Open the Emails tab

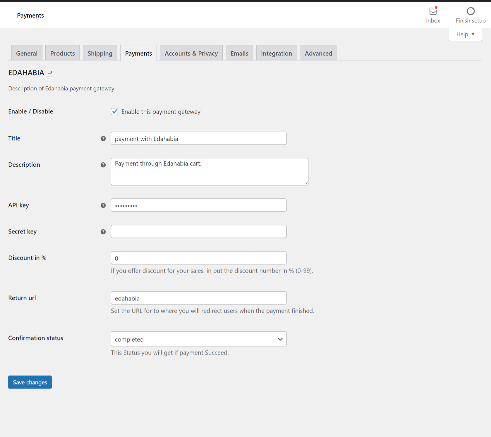239,53
